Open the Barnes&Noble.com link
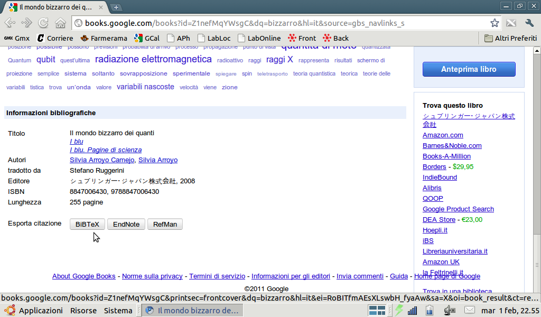This screenshot has width=541, height=317. 452,146
